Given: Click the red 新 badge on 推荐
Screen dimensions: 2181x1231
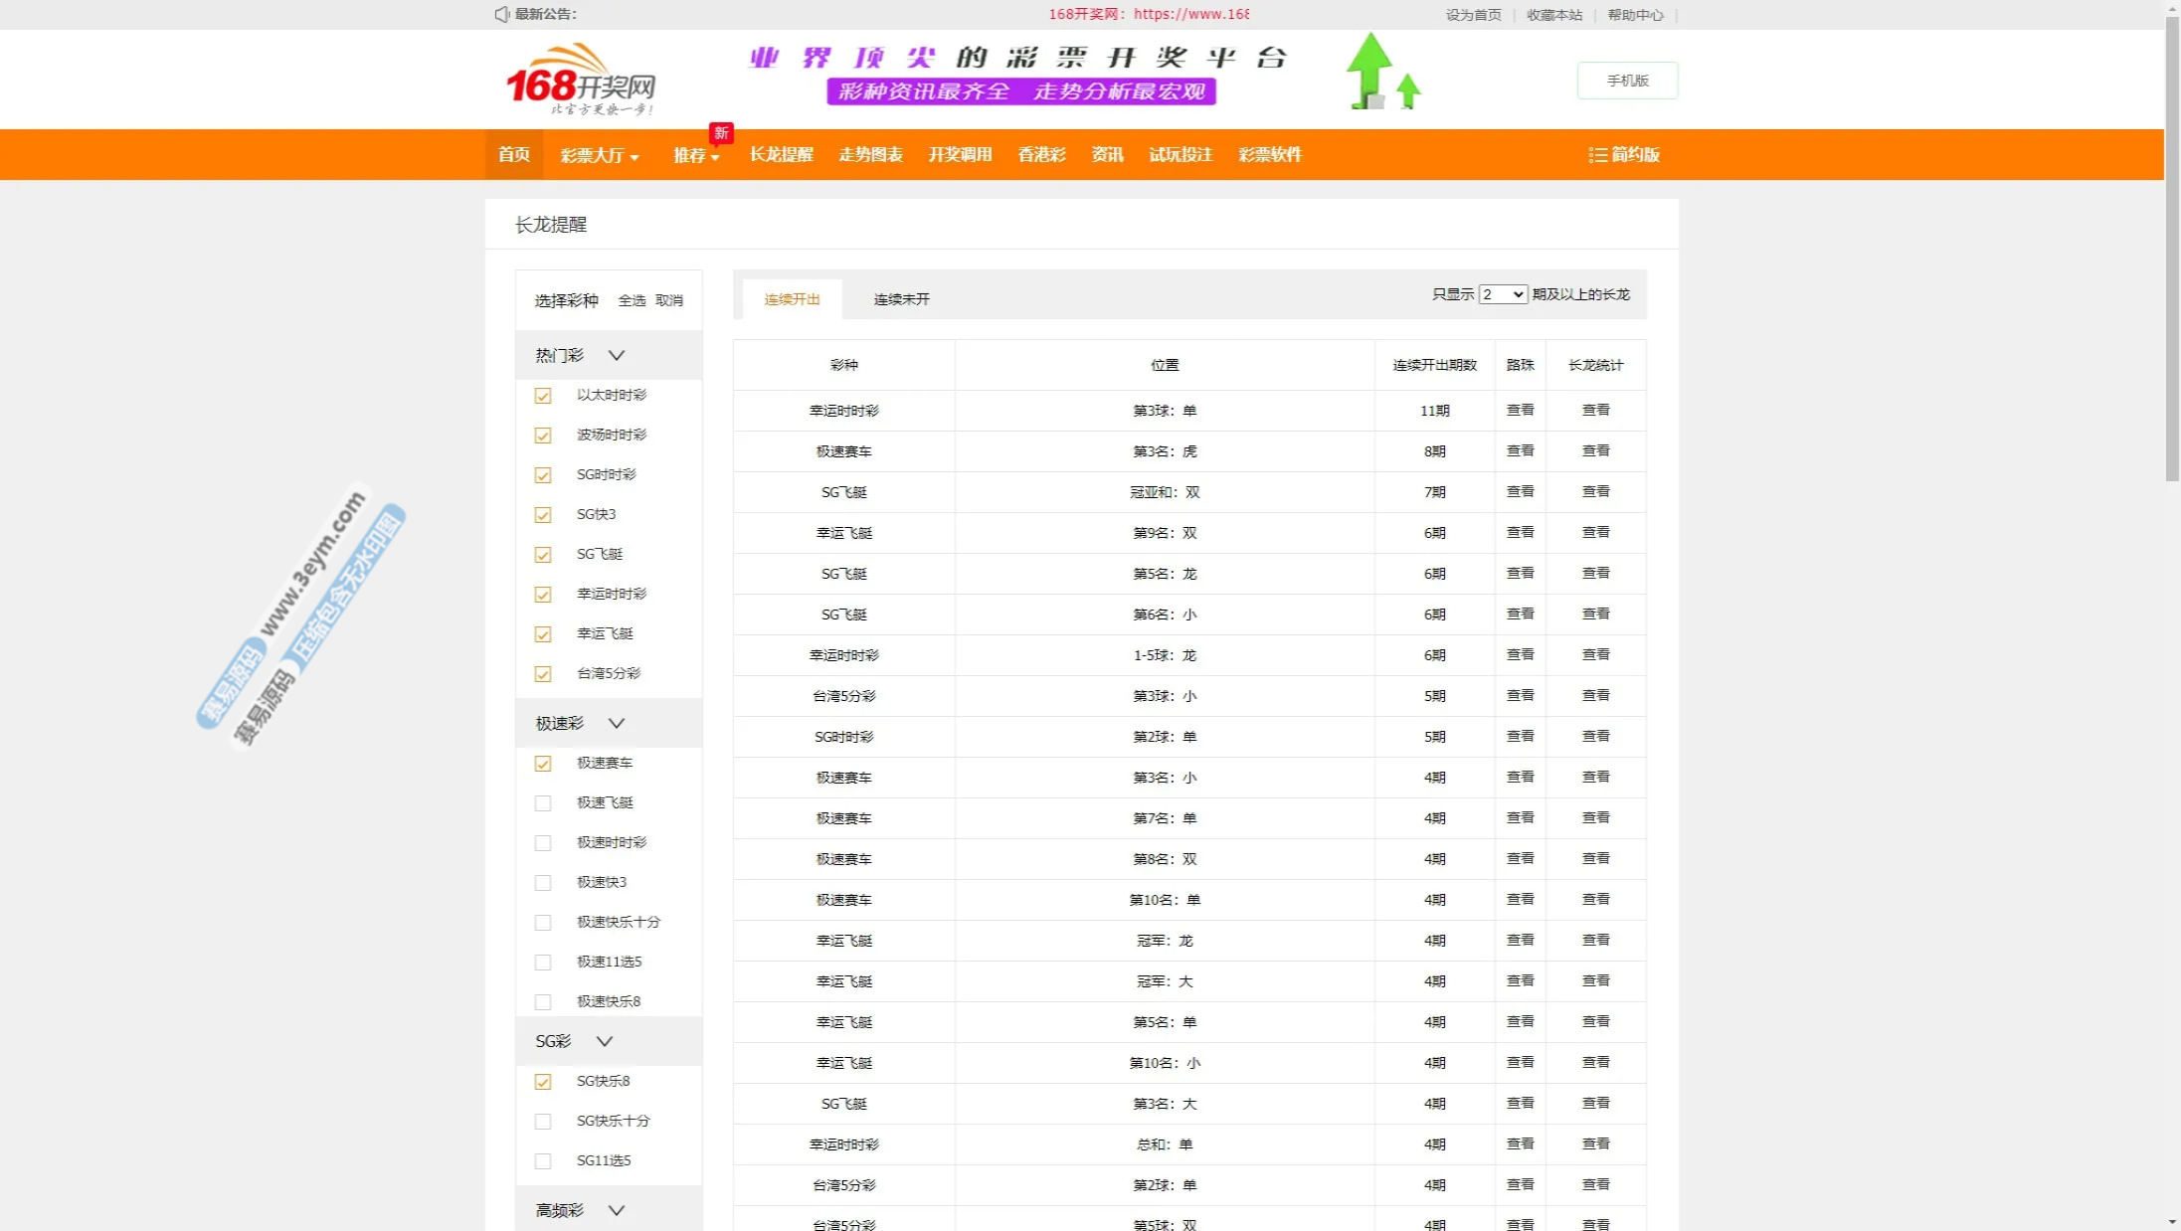Looking at the screenshot, I should tap(721, 133).
